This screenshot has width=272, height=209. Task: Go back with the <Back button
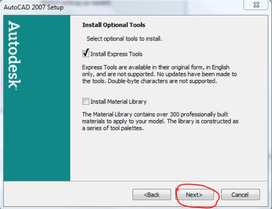coord(152,195)
